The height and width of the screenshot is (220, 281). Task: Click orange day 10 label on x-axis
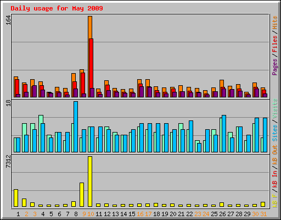click(x=91, y=214)
